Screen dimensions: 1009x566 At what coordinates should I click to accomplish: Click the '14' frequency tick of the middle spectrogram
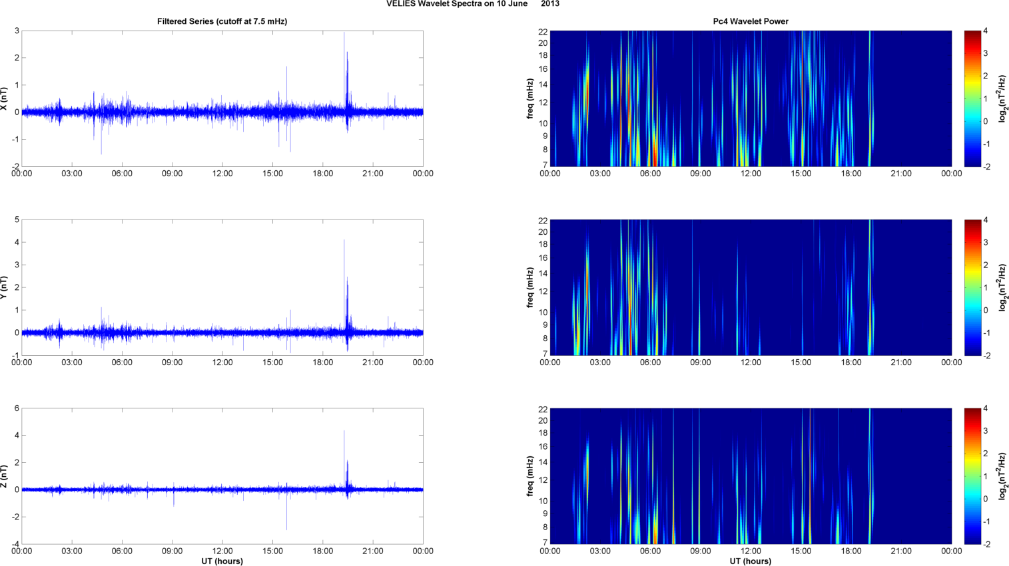pos(543,273)
